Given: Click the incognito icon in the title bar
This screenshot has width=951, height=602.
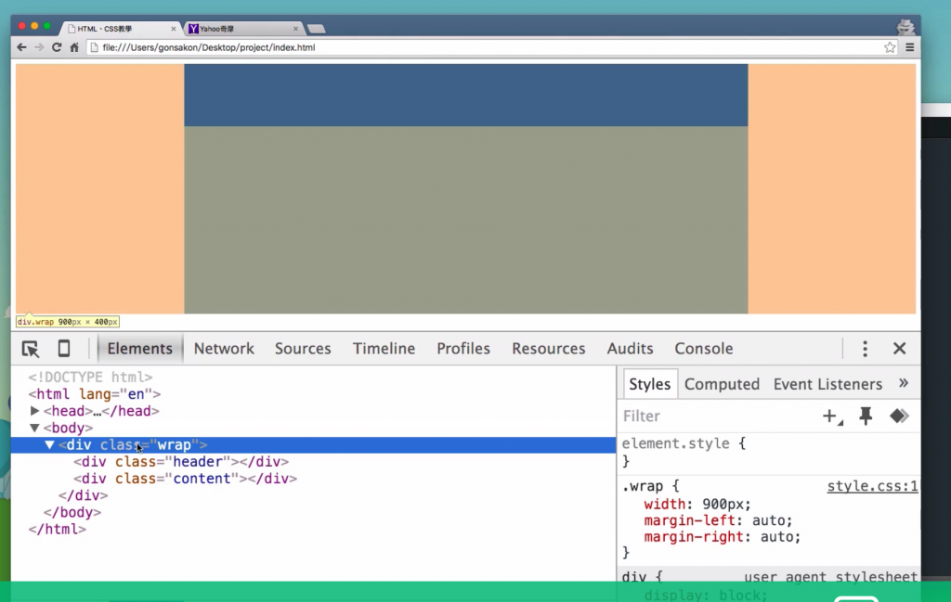Looking at the screenshot, I should (905, 27).
